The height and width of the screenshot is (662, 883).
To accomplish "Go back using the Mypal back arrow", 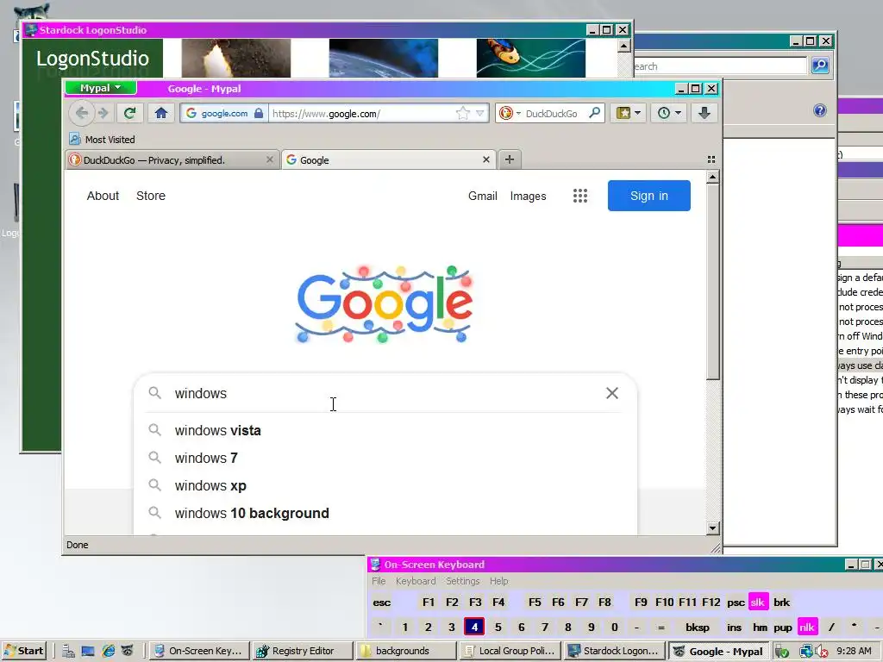I will pyautogui.click(x=82, y=113).
